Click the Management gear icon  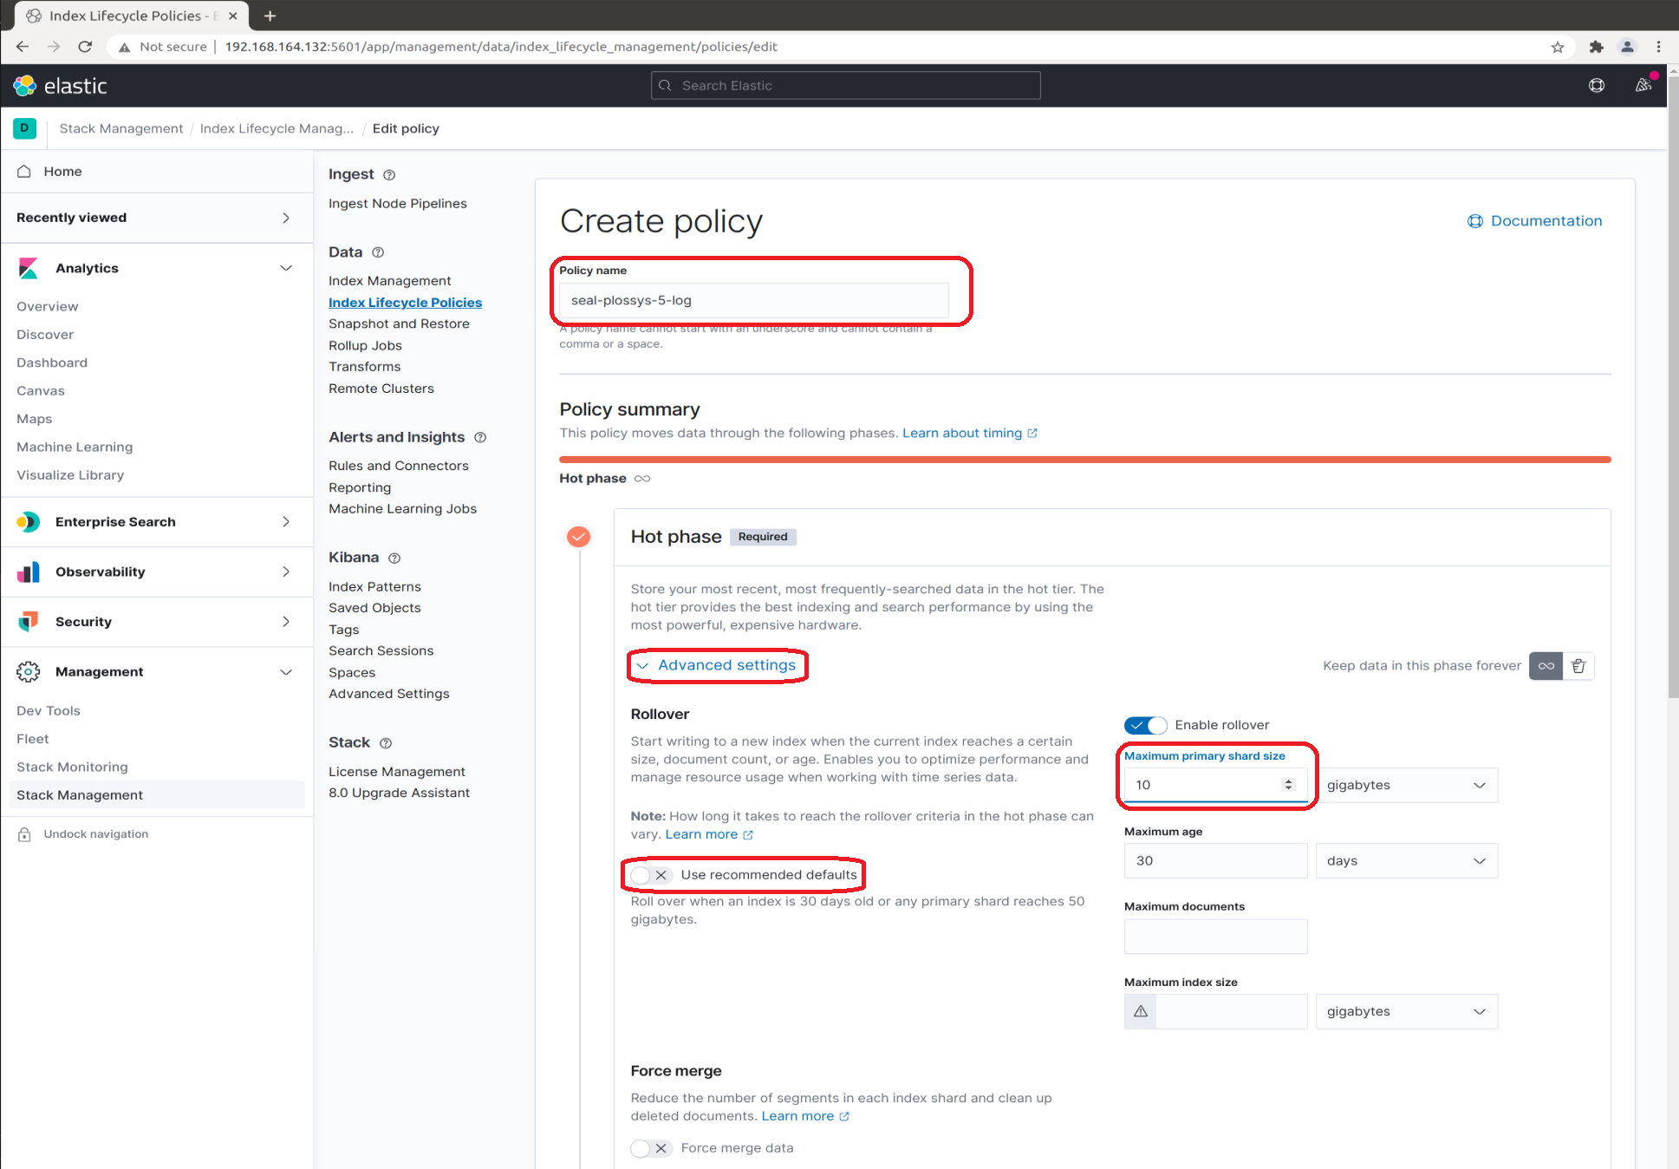pyautogui.click(x=28, y=671)
